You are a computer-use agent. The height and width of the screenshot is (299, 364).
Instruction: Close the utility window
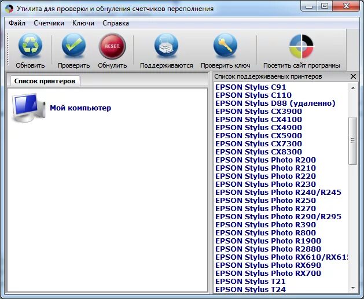pyautogui.click(x=346, y=6)
